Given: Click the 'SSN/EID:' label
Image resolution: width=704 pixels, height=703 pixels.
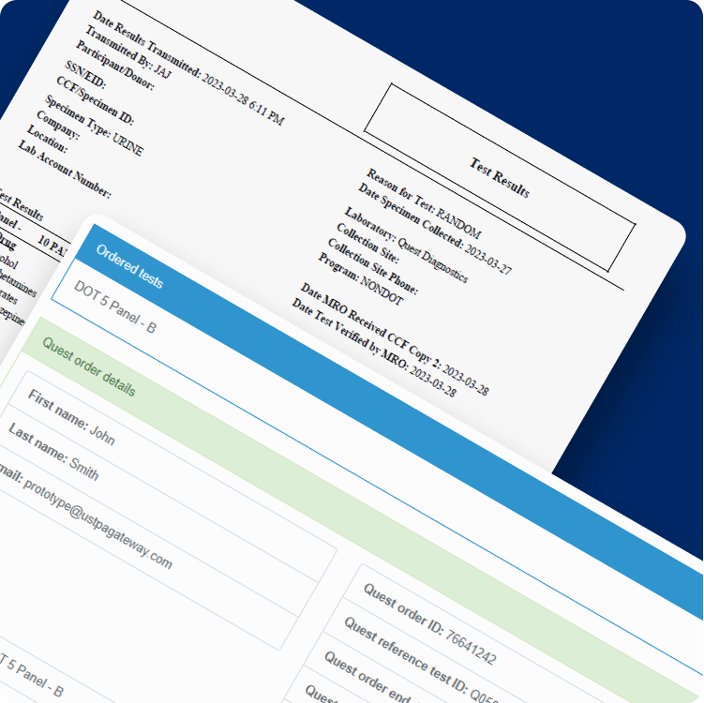Looking at the screenshot, I should [x=85, y=75].
